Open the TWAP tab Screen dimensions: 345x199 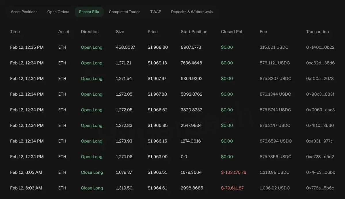point(156,12)
